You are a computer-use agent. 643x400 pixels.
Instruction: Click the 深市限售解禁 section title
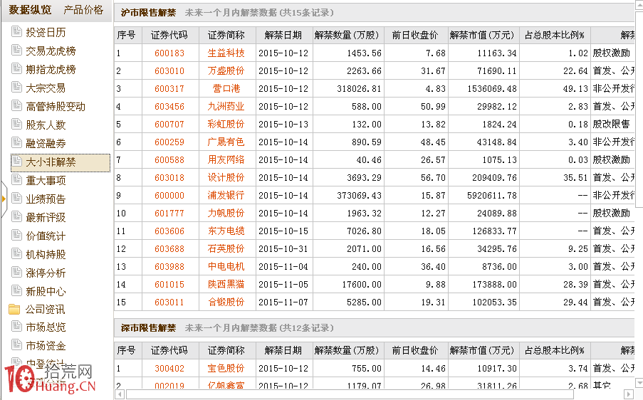pos(148,328)
